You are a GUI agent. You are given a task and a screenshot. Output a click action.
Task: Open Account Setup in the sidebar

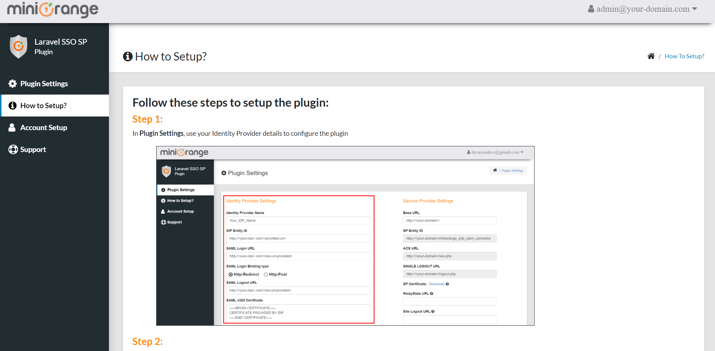point(54,127)
